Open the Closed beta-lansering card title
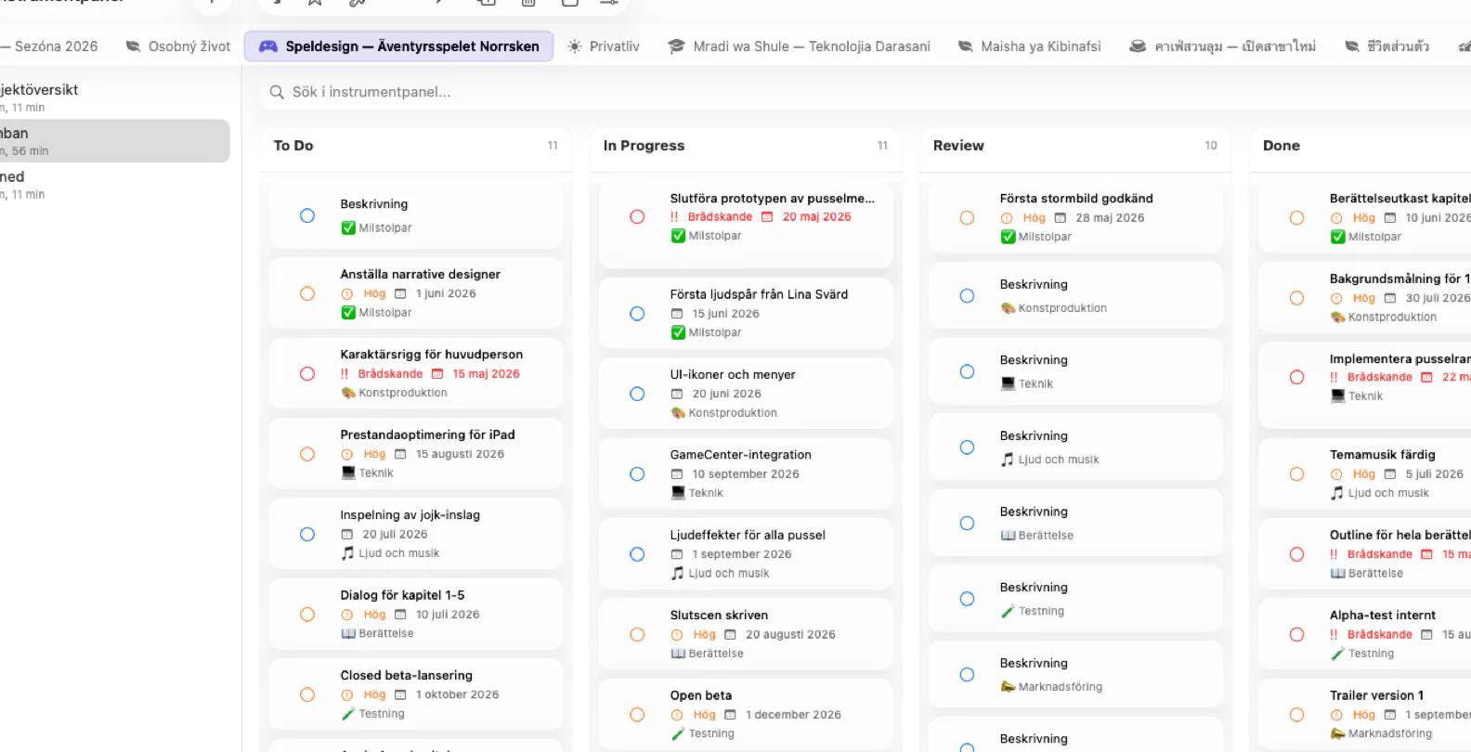Viewport: 1471px width, 752px height. (x=406, y=675)
